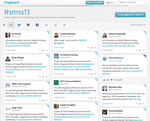Click the refresh icon in filter bar

coord(4,25)
